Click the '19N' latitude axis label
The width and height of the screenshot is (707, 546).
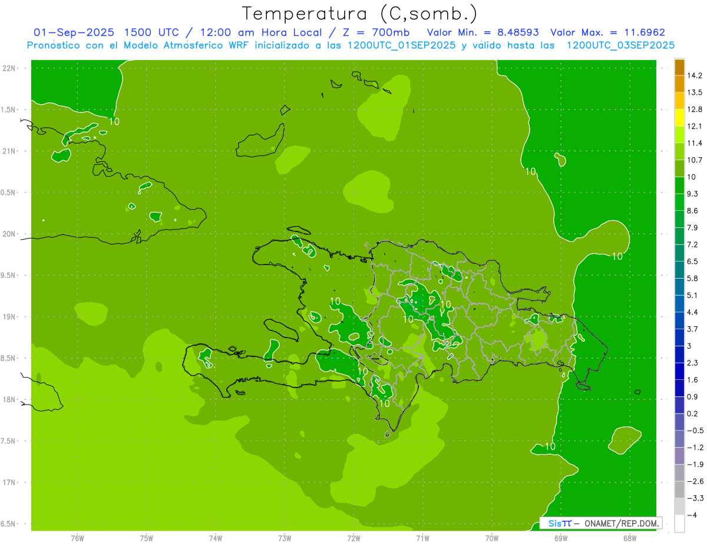click(9, 316)
